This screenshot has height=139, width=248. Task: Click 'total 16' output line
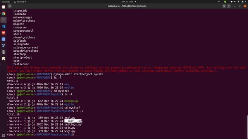point(13,114)
